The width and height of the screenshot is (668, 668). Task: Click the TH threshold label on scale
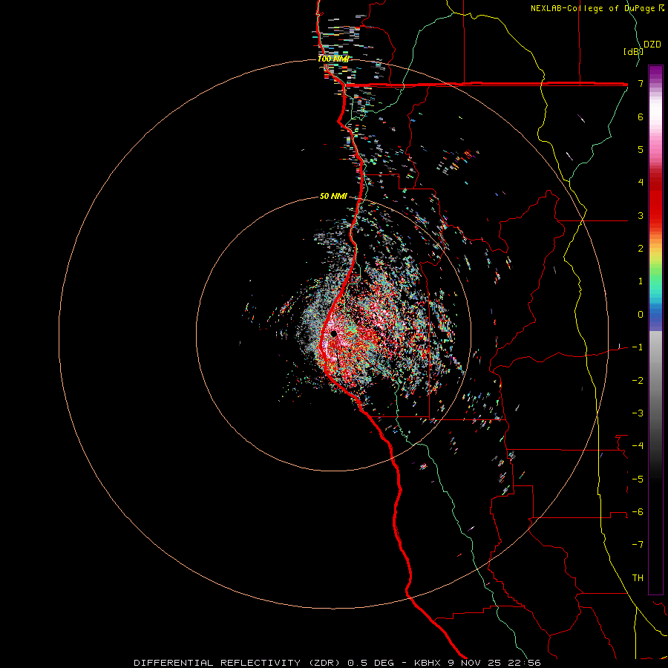pyautogui.click(x=638, y=578)
